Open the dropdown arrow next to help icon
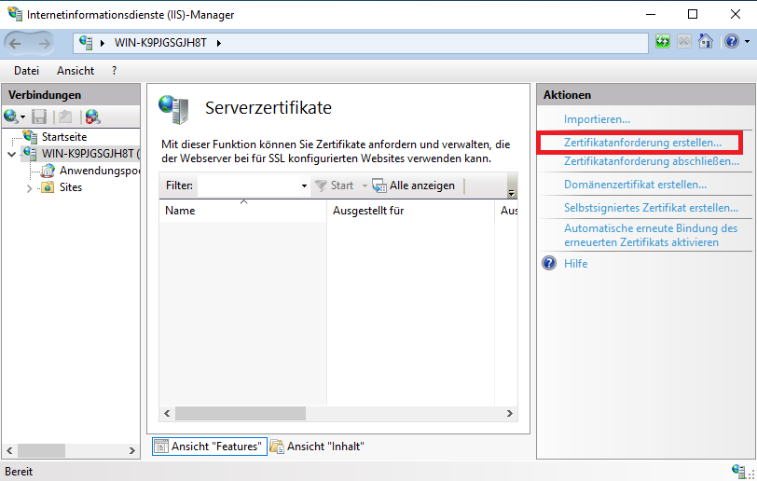Viewport: 757px width, 481px height. (x=745, y=42)
